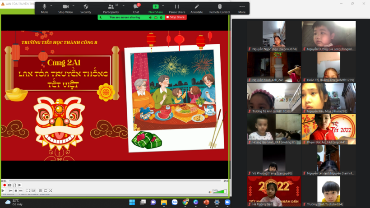Click the signal icon on the sharing bar
The height and width of the screenshot is (208, 370).
point(101,18)
